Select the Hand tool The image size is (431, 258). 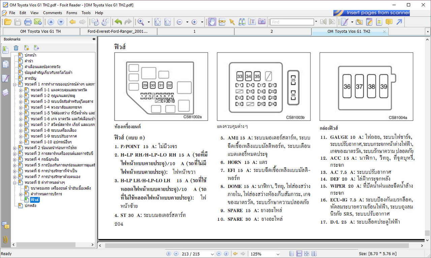point(212,22)
